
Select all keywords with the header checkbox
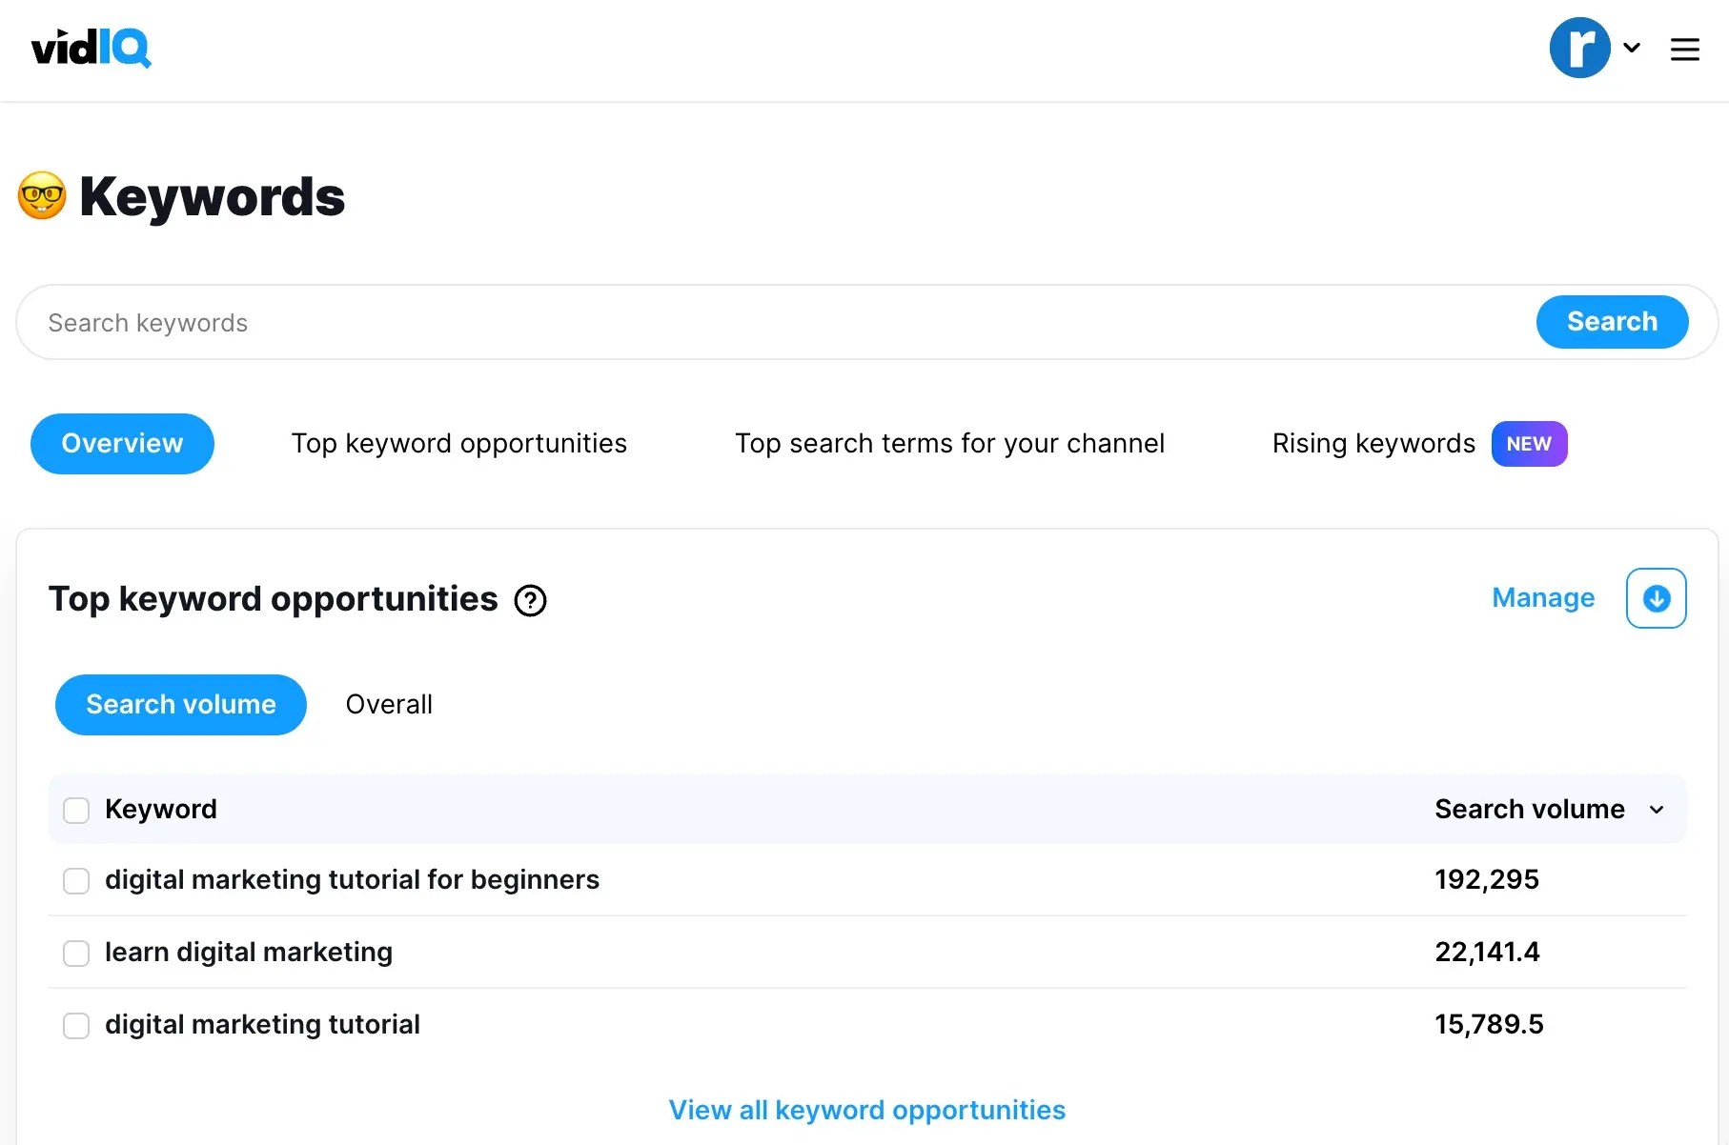point(76,810)
